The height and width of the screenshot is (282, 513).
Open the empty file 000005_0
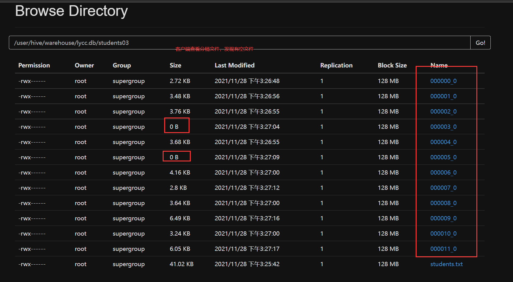(x=443, y=157)
